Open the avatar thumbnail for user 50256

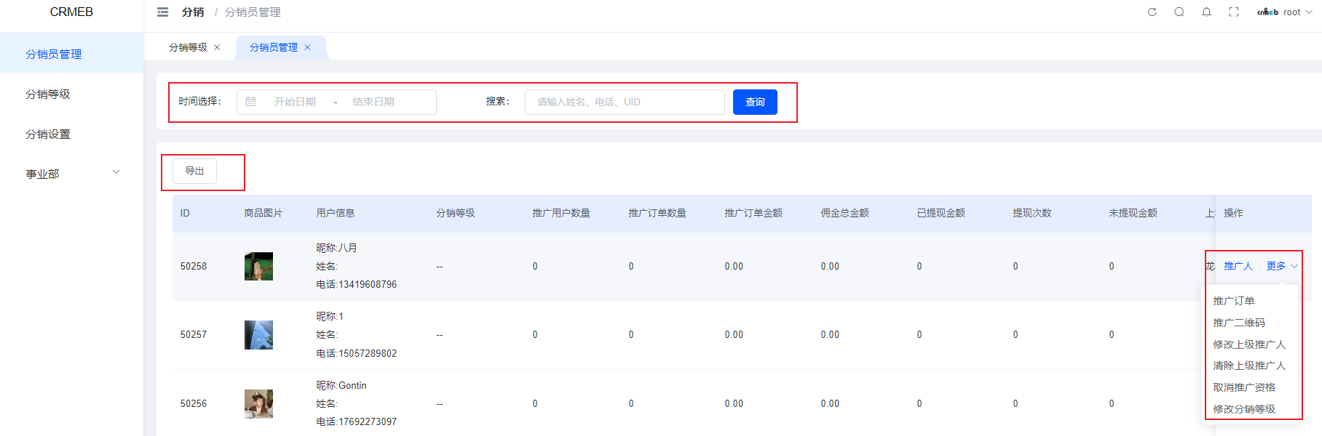pyautogui.click(x=258, y=403)
